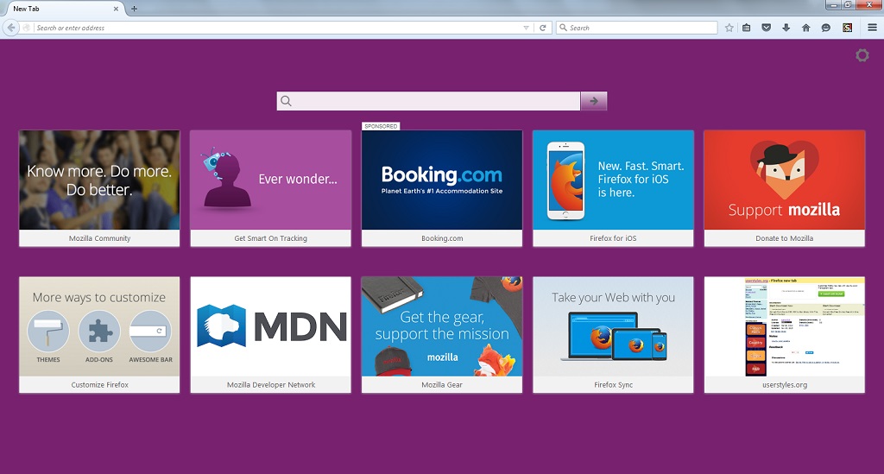The height and width of the screenshot is (474, 884).
Task: Click the Mozilla Developer Network caption
Action: pyautogui.click(x=270, y=385)
